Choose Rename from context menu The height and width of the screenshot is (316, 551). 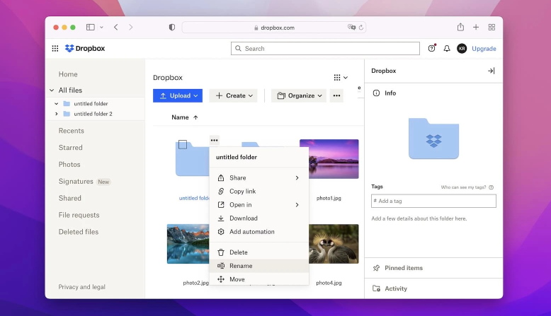pos(259,266)
